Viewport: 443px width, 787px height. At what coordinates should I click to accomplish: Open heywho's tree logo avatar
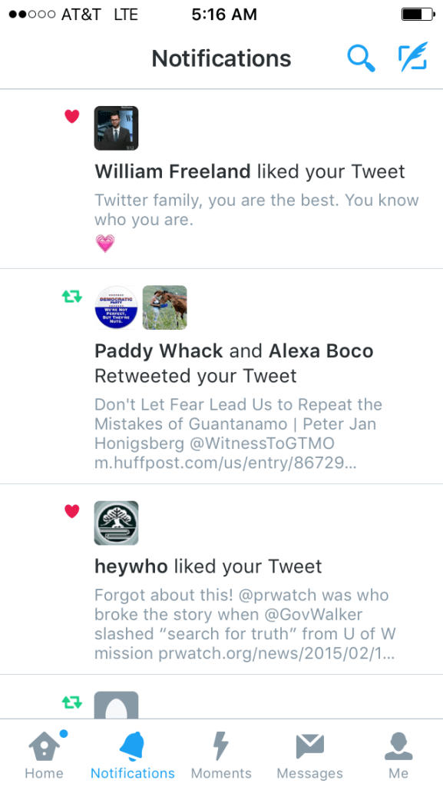coord(116,523)
